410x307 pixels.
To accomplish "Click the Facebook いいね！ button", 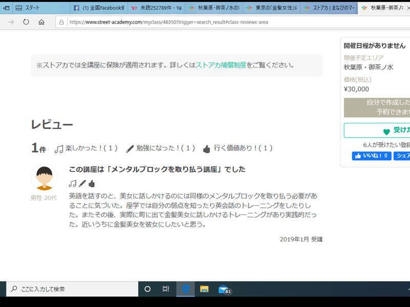I will pyautogui.click(x=372, y=156).
